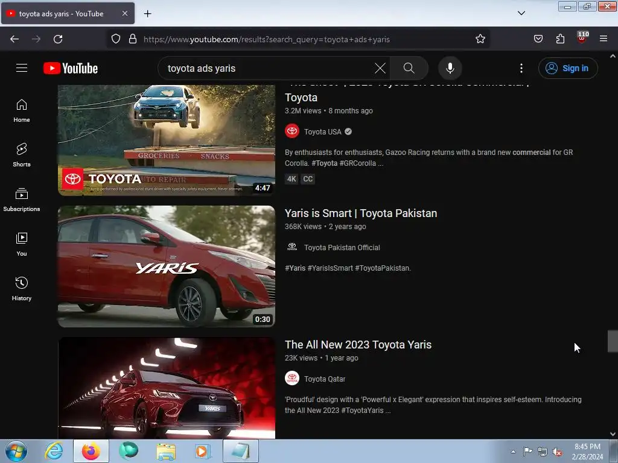Open a new browser tab
Viewport: 618px width, 463px height.
click(147, 14)
